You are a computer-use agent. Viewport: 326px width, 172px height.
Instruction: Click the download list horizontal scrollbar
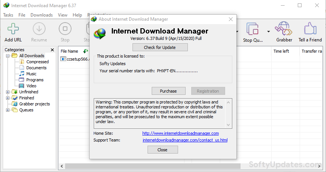click(x=153, y=166)
